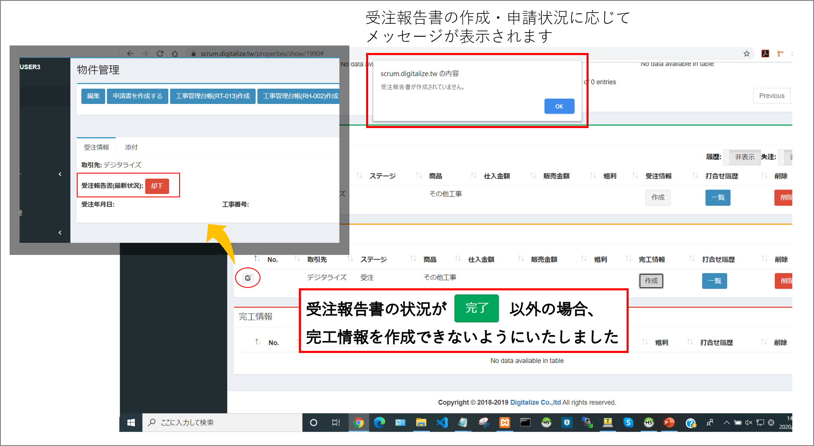814x446 pixels.
Task: Sort the table by 受注情報 column
Action: tap(658, 176)
